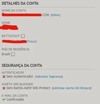Click the Sem Autenticador status text

point(20,76)
